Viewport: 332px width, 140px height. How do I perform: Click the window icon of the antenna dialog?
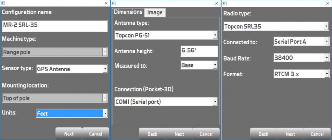tap(114, 3)
